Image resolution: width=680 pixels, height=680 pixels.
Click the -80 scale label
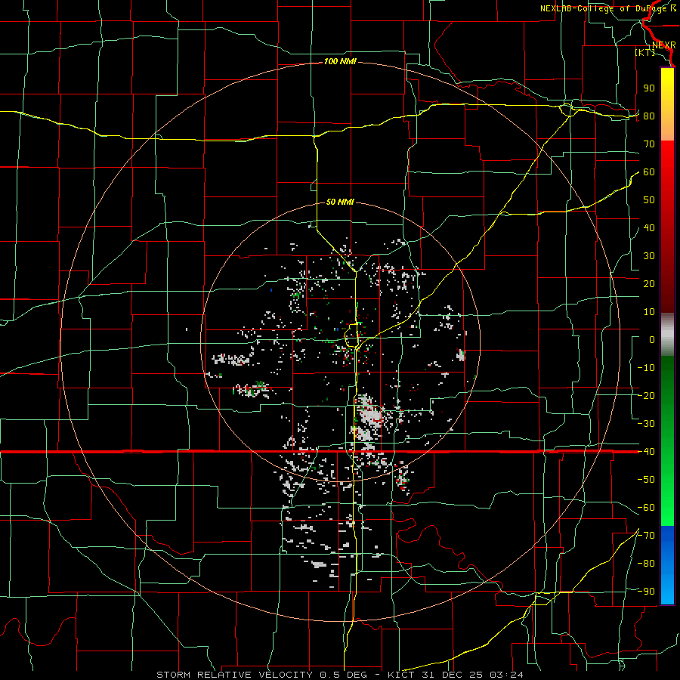tap(646, 564)
